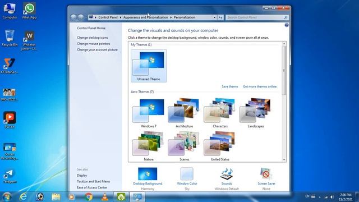Apply the United States theme
The width and height of the screenshot is (359, 202).
click(x=220, y=146)
